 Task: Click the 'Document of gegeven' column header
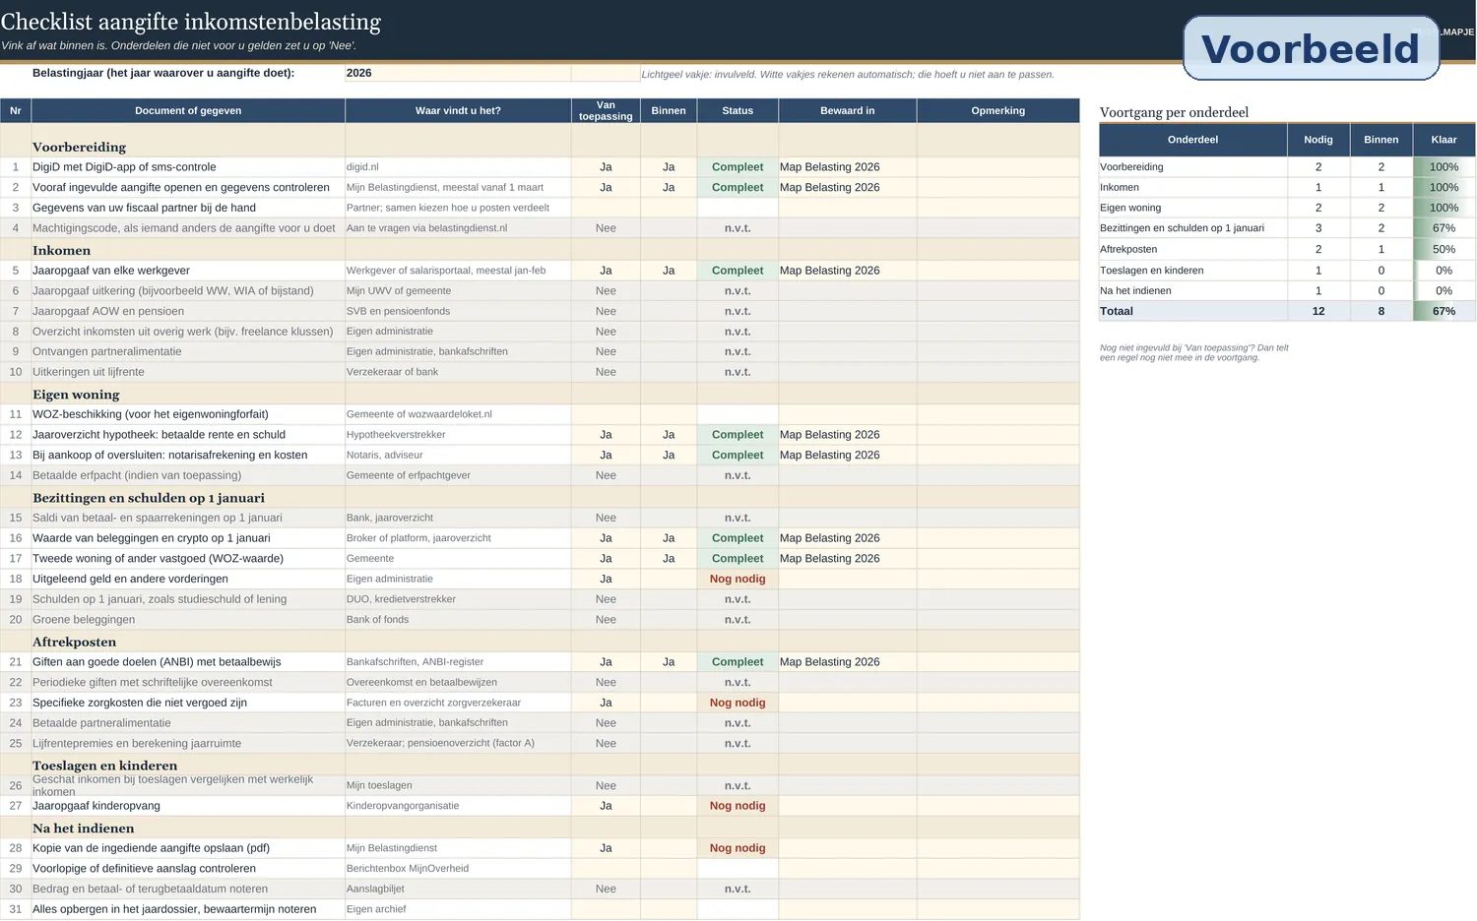(x=188, y=111)
